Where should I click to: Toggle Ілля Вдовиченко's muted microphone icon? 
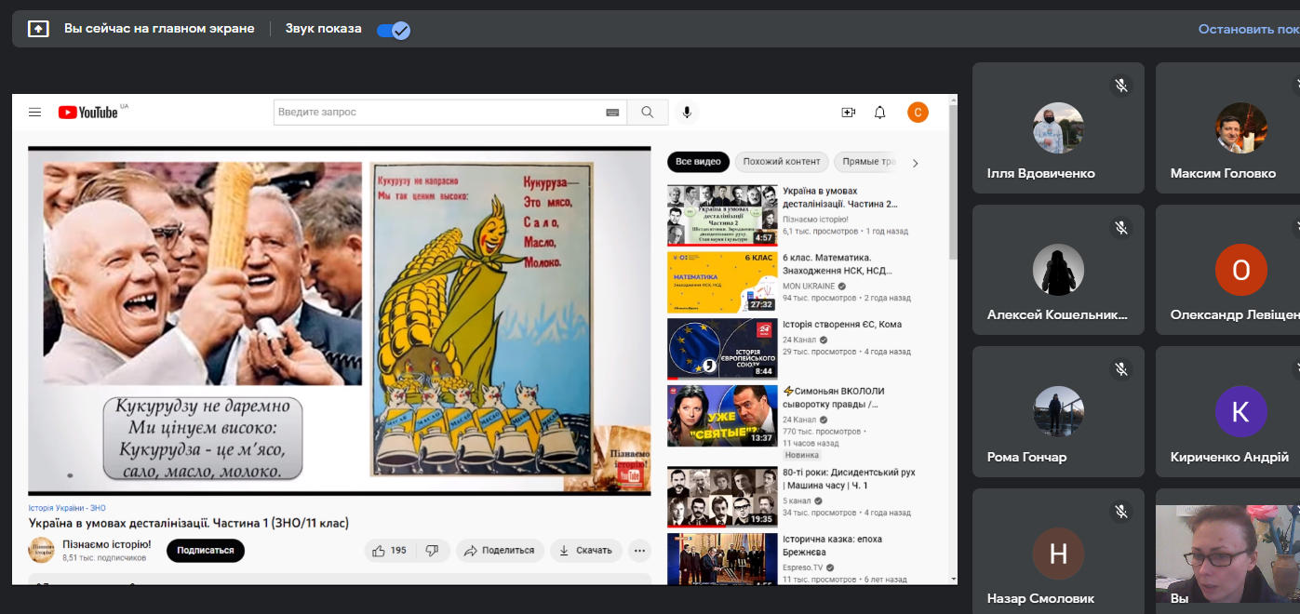tap(1121, 86)
